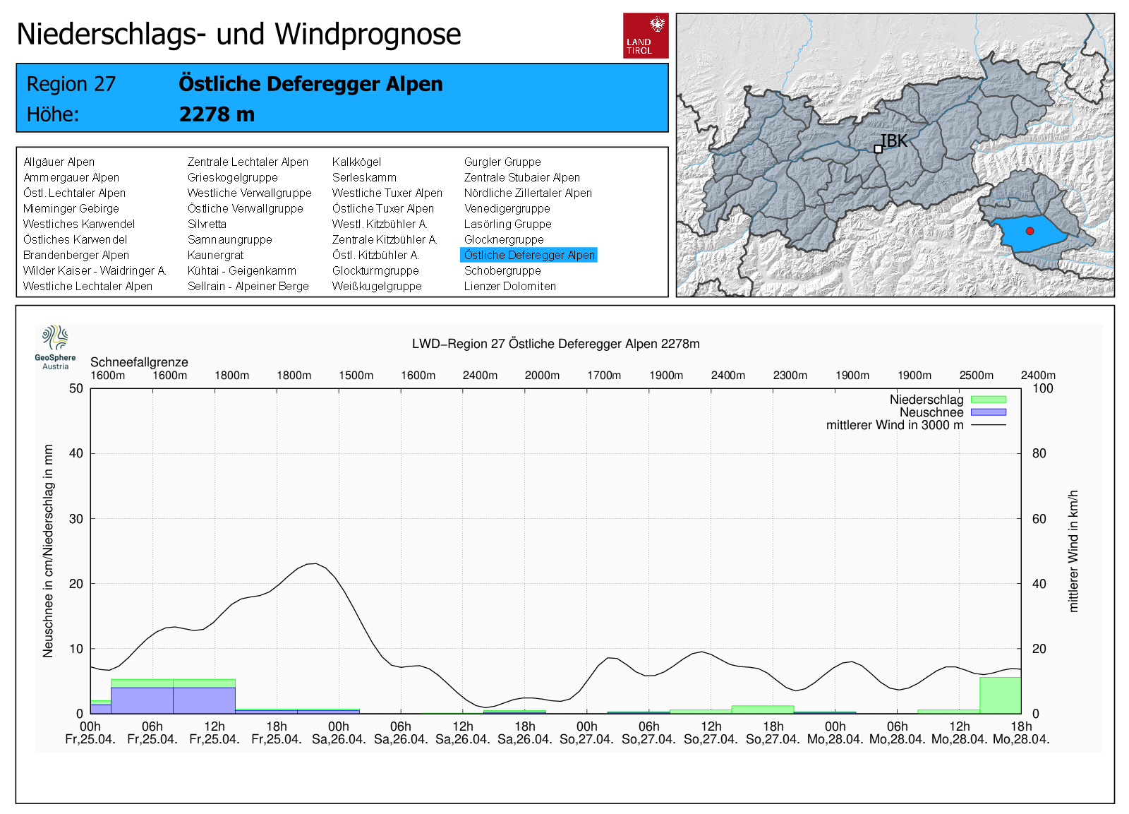The height and width of the screenshot is (814, 1129).
Task: Click the IBK square marker on map
Action: (x=878, y=149)
